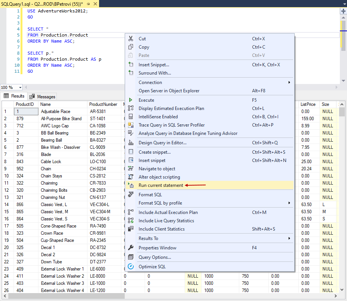Click the Format SQL icon

click(x=131, y=194)
